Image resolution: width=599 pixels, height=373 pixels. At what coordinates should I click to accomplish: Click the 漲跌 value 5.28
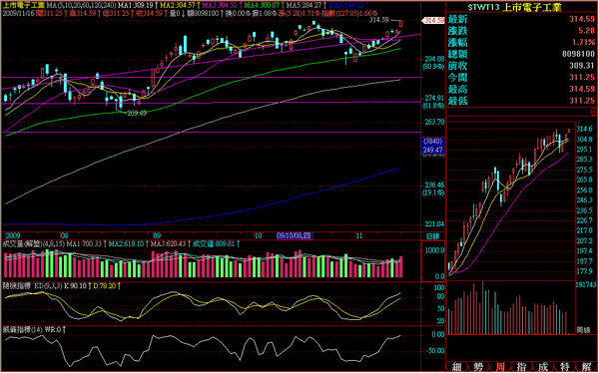click(x=587, y=31)
